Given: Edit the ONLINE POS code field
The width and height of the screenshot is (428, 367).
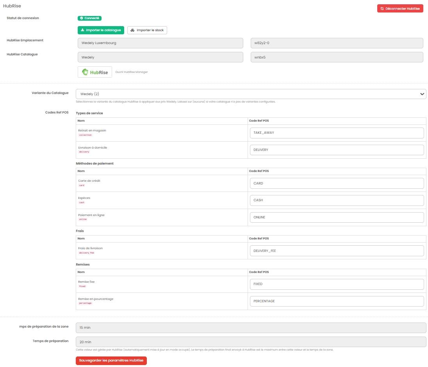Looking at the screenshot, I should pos(337,217).
